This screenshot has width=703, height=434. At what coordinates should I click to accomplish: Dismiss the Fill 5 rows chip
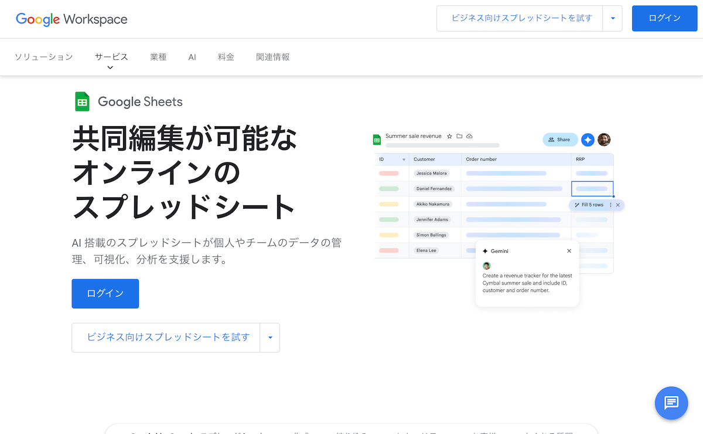point(618,205)
